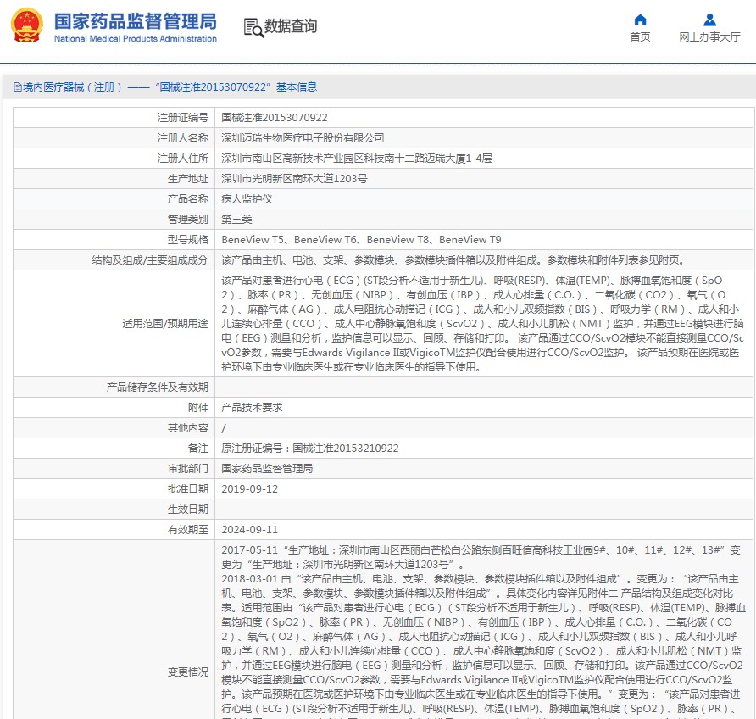Select expiry date 2024-09-11
The height and width of the screenshot is (719, 756).
pyautogui.click(x=250, y=529)
